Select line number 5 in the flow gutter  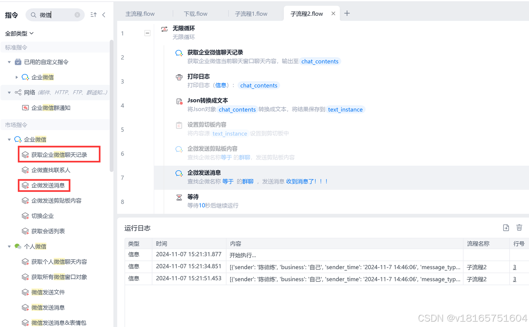(122, 130)
